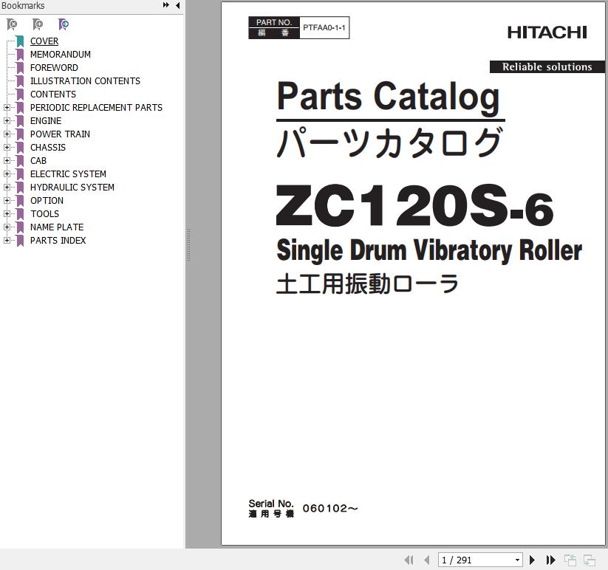The image size is (608, 570).
Task: Select the PERIODIC REPLACEMENT PARTS bookmark text
Action: pos(96,107)
